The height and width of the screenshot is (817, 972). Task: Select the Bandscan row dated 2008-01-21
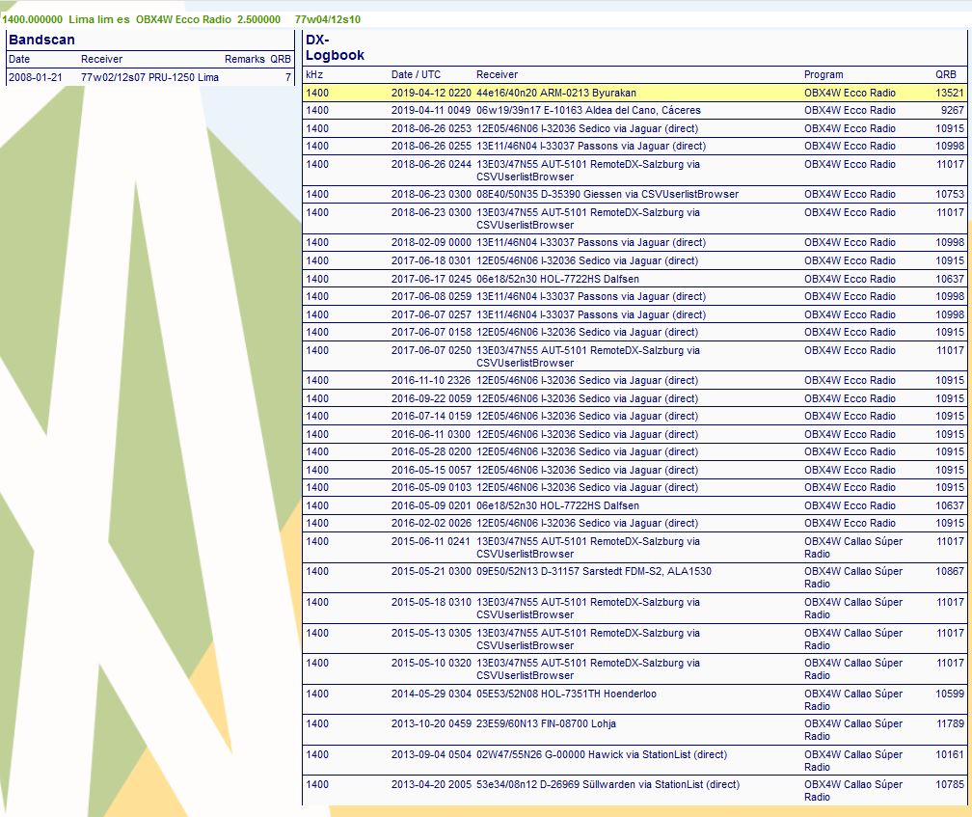coord(149,77)
